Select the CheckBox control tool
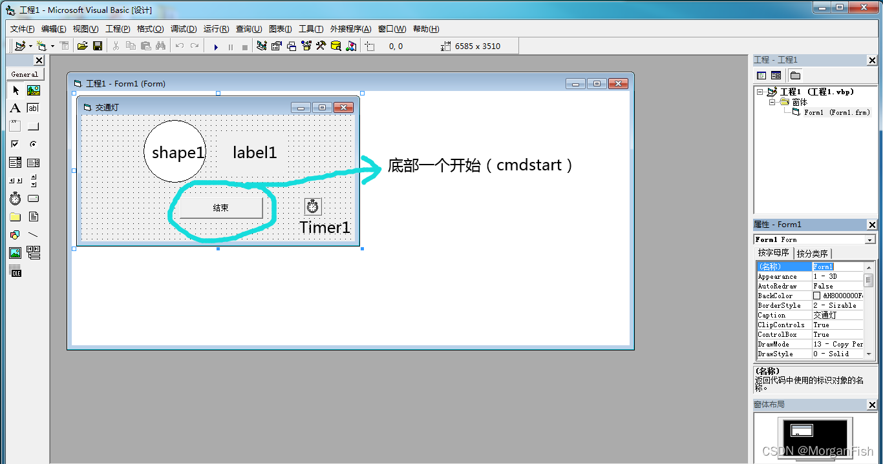Screen dimensions: 883x464 (x=16, y=144)
